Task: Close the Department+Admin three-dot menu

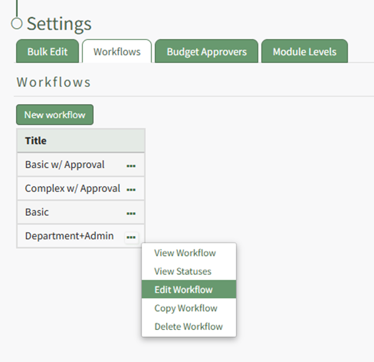Action: click(131, 237)
